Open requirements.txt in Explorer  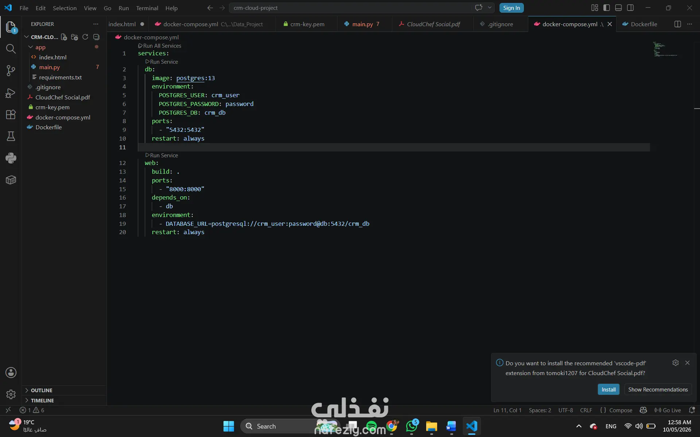click(60, 77)
